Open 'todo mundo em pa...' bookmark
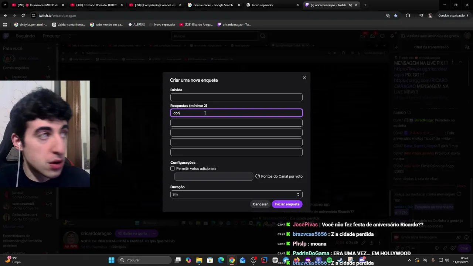 106,25
